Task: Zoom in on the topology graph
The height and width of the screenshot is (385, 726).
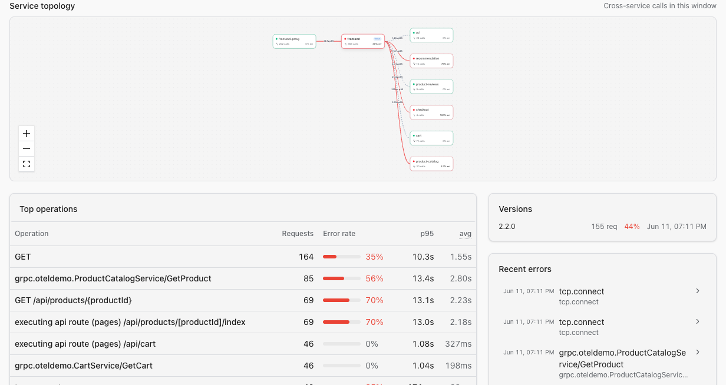Action: 27,134
